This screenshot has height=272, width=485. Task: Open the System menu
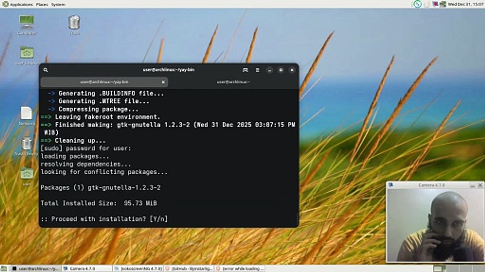point(58,4)
